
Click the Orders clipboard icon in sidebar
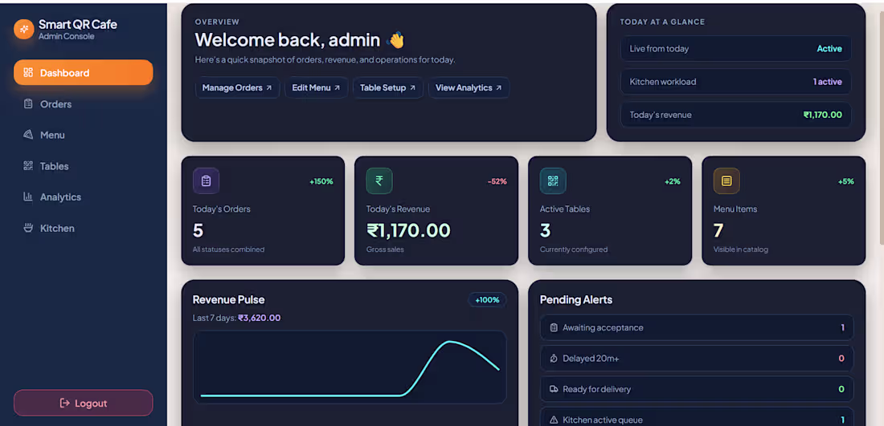click(27, 104)
